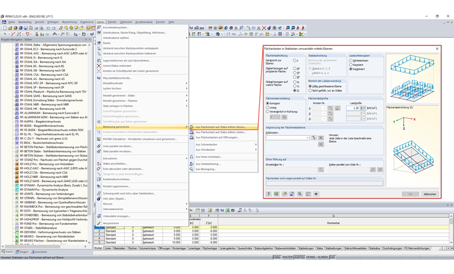The image size is (454, 274).
Task: Click the units/decimal places icon in dialog footer
Action: [276, 194]
